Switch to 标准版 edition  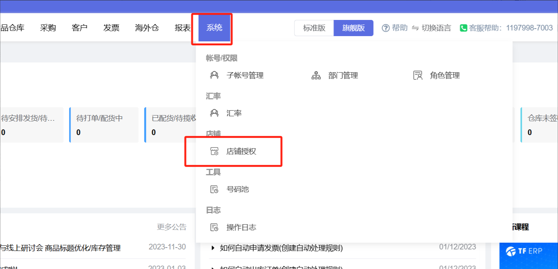point(314,28)
